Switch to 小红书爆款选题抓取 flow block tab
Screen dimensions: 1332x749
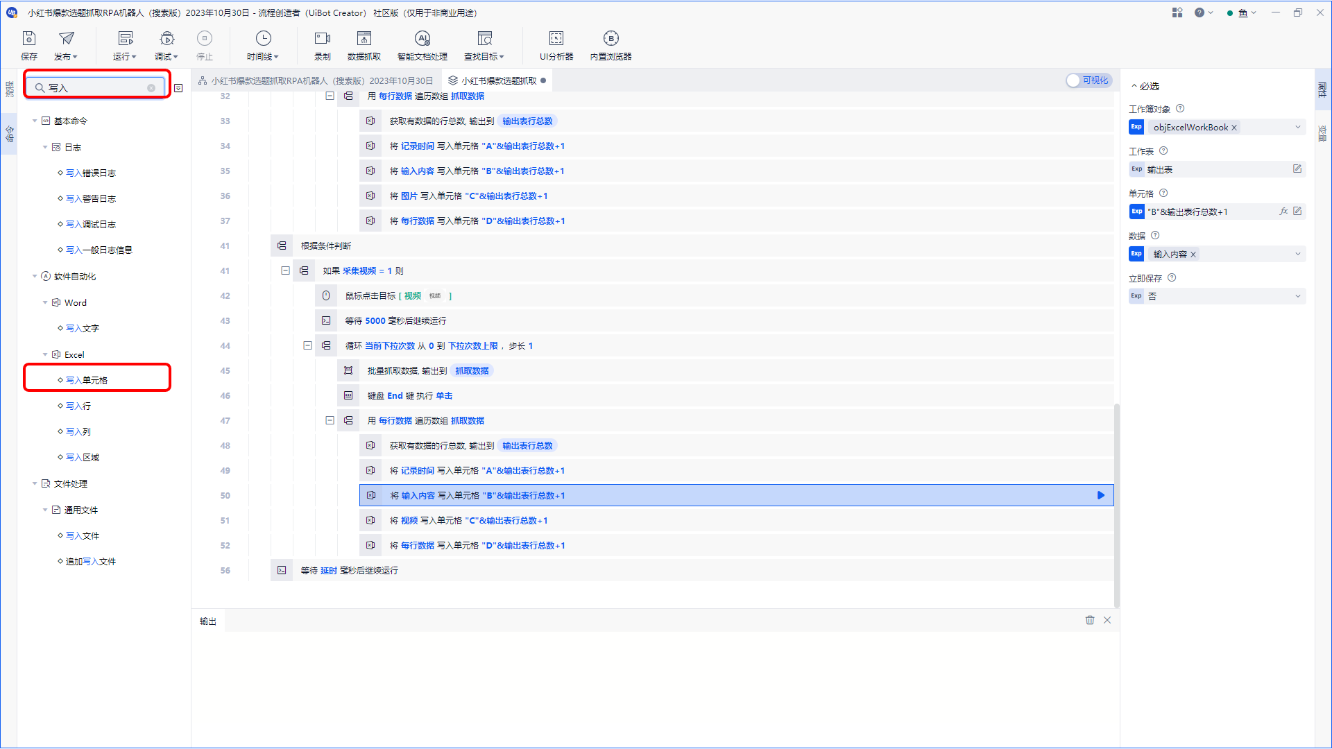click(x=498, y=80)
